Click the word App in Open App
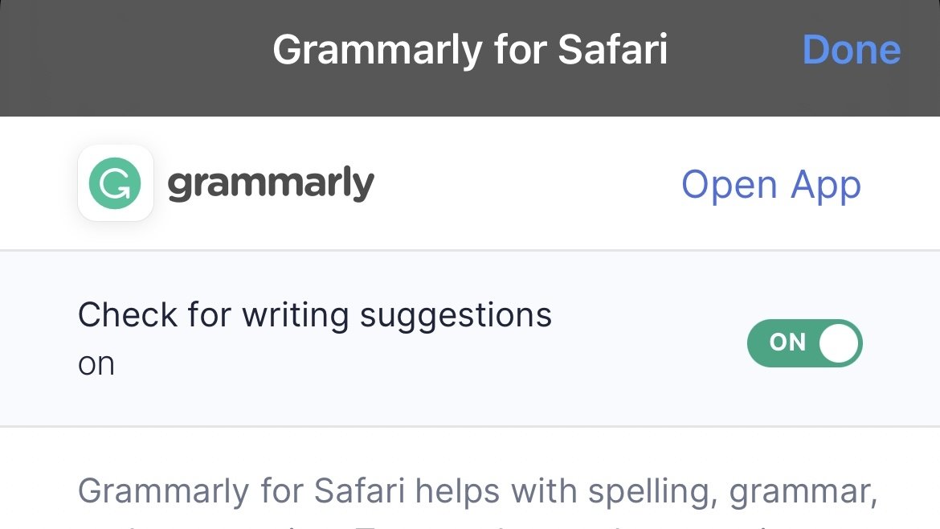This screenshot has width=940, height=529. [x=825, y=186]
